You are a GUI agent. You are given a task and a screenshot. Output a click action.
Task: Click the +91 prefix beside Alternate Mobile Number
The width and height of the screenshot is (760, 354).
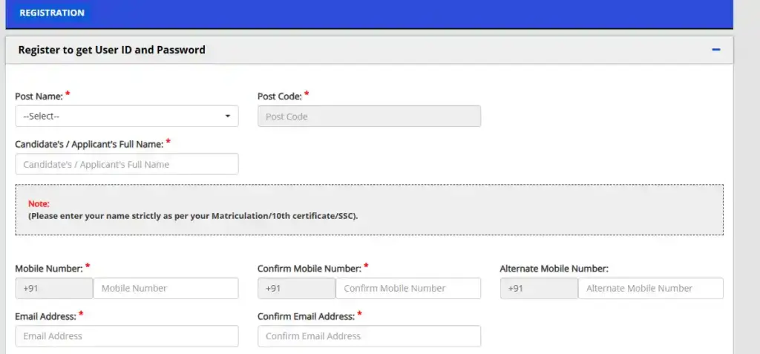pos(539,289)
